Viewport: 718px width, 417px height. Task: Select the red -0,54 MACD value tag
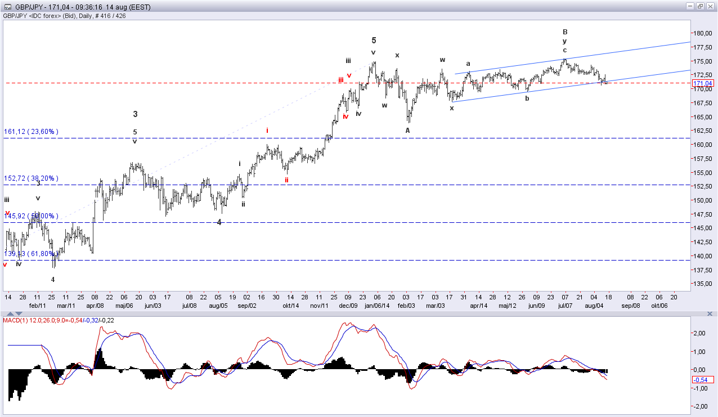(703, 379)
